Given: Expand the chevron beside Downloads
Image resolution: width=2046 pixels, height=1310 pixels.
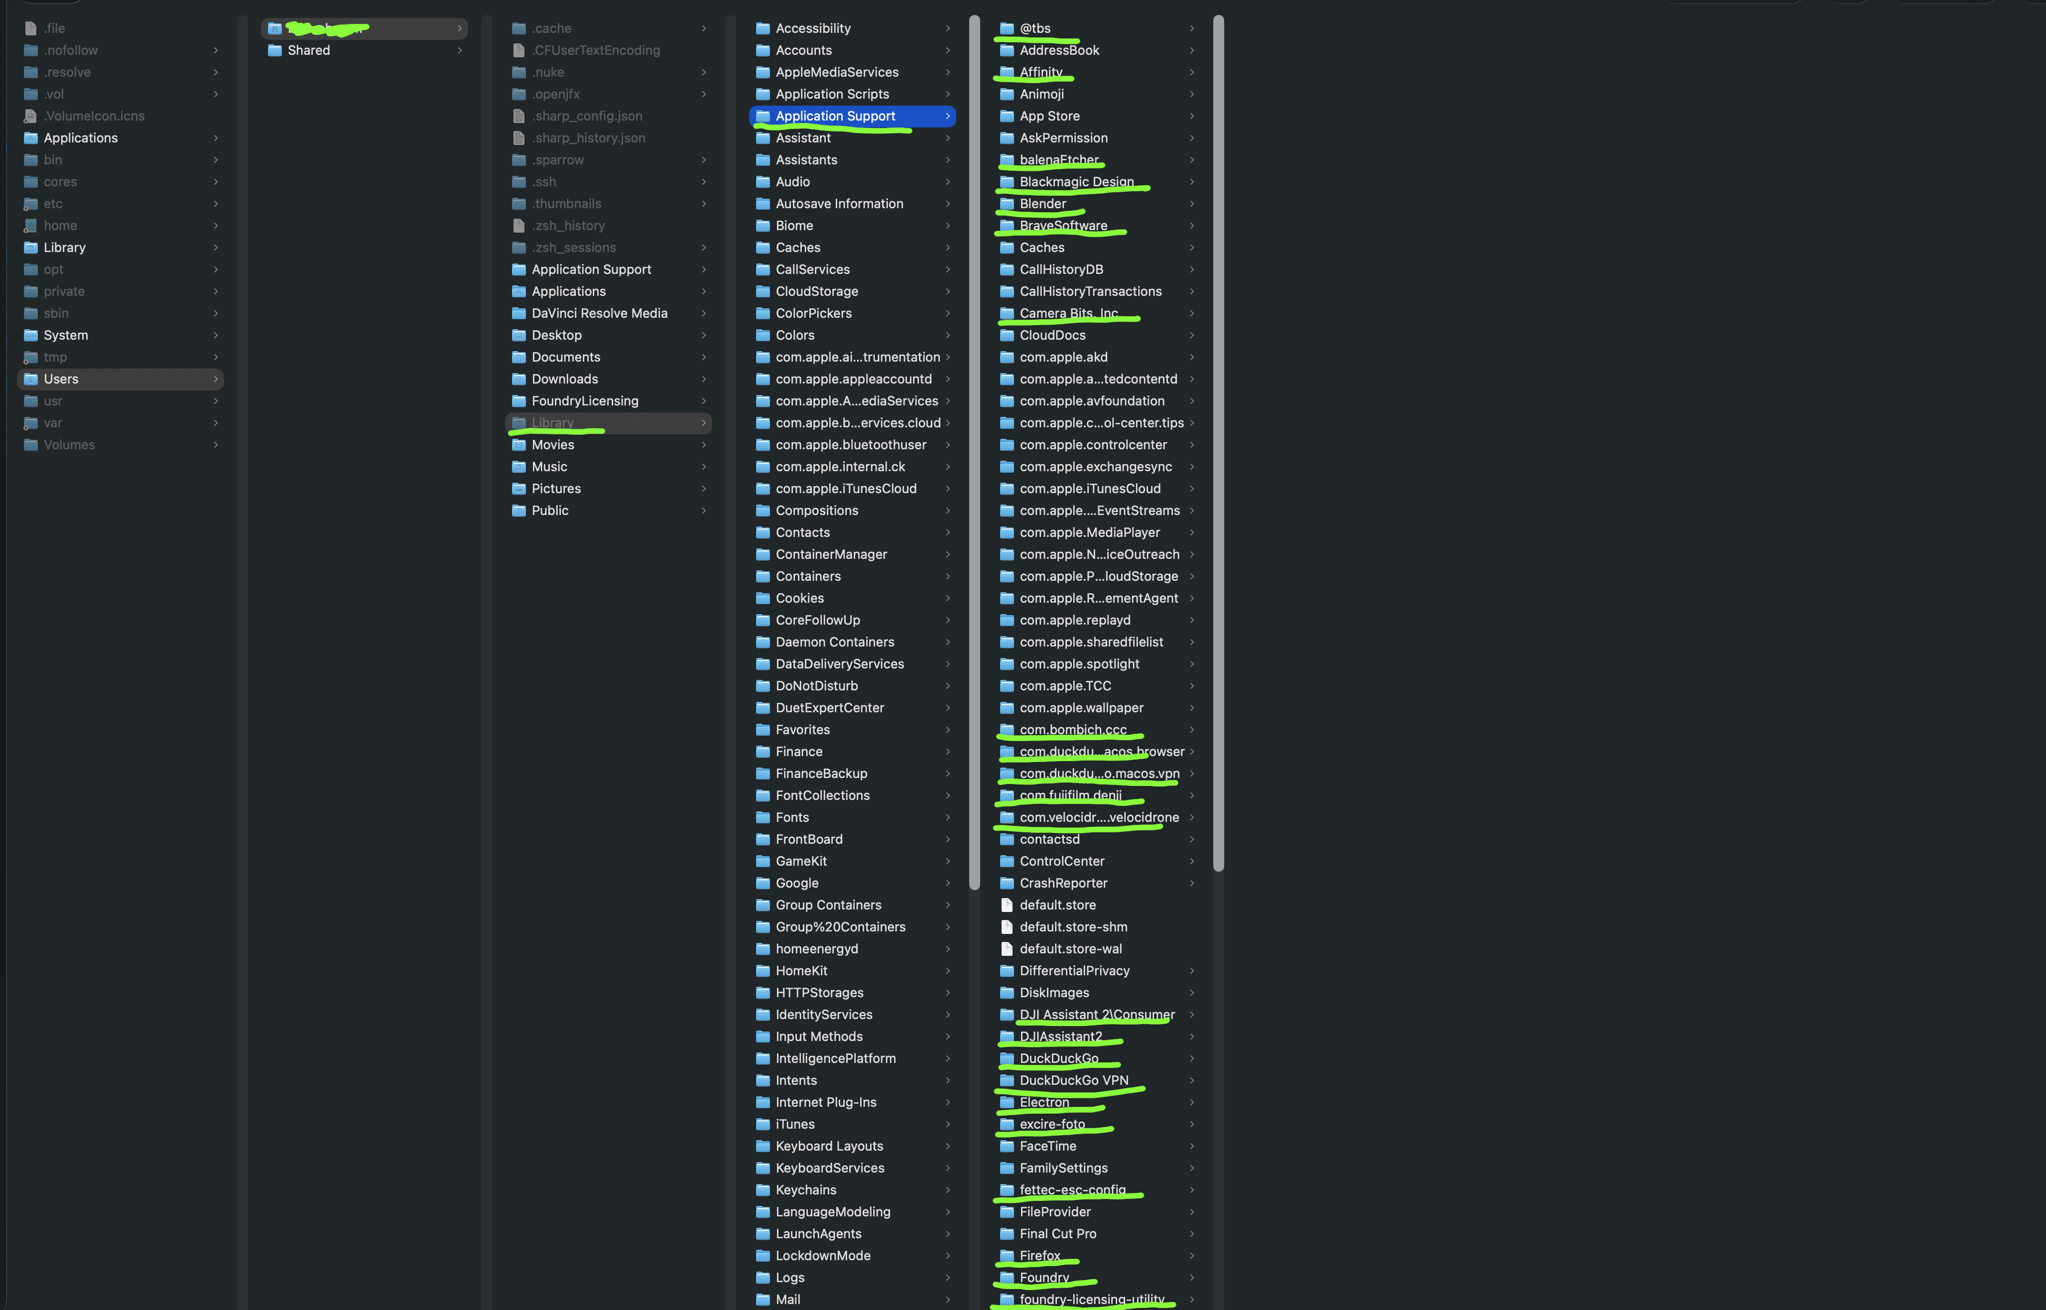Looking at the screenshot, I should click(x=703, y=380).
